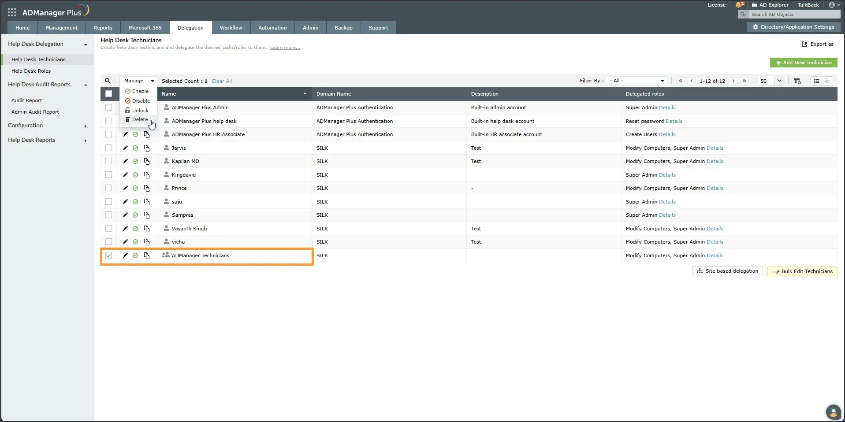Open the apps grid icon beside ADManager Plus

[x=12, y=12]
